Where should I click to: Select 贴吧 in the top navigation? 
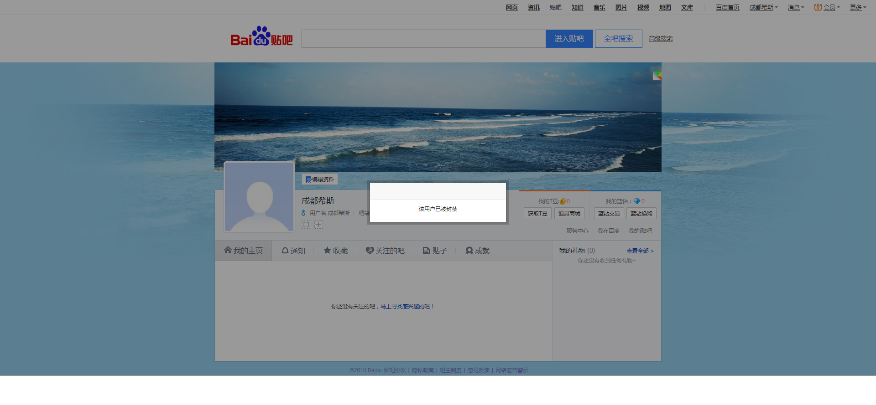click(x=555, y=7)
